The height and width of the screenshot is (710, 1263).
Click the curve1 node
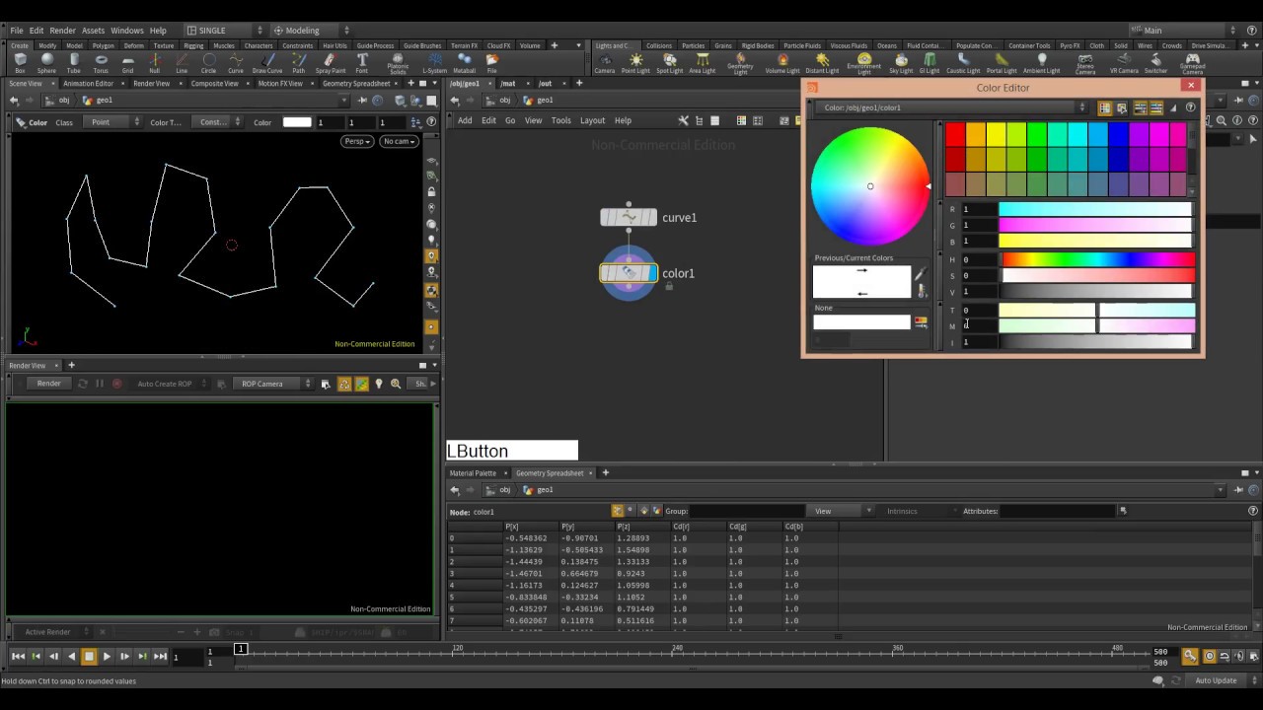tap(629, 217)
